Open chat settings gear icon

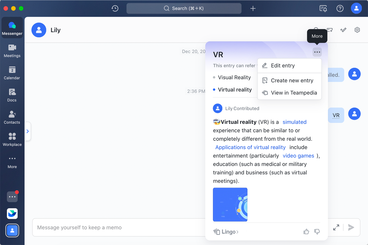click(x=357, y=30)
